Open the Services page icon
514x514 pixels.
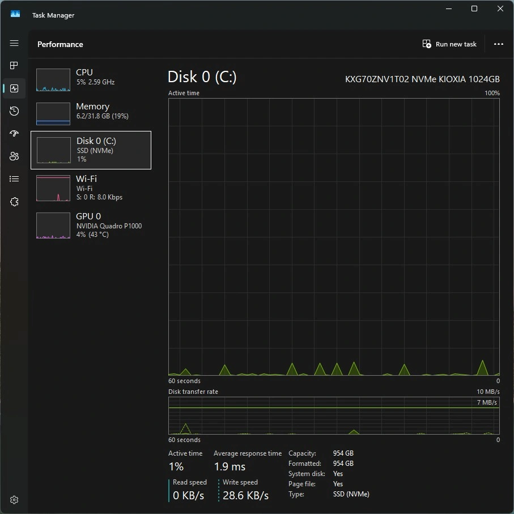tap(14, 202)
